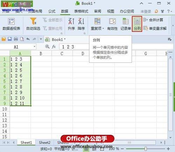Click the zoom slider handle in status bar
Image resolution: width=175 pixels, height=152 pixels.
click(146, 149)
